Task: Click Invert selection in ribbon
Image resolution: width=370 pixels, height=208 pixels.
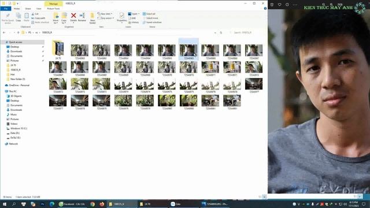Action: (152, 23)
